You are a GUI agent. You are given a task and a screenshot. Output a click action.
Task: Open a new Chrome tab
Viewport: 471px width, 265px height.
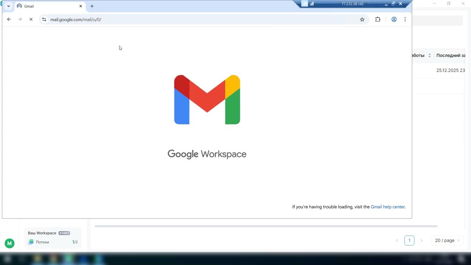tap(92, 6)
